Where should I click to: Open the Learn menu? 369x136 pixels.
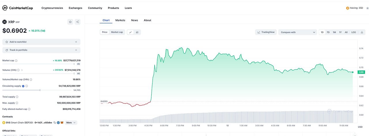coord(128,8)
